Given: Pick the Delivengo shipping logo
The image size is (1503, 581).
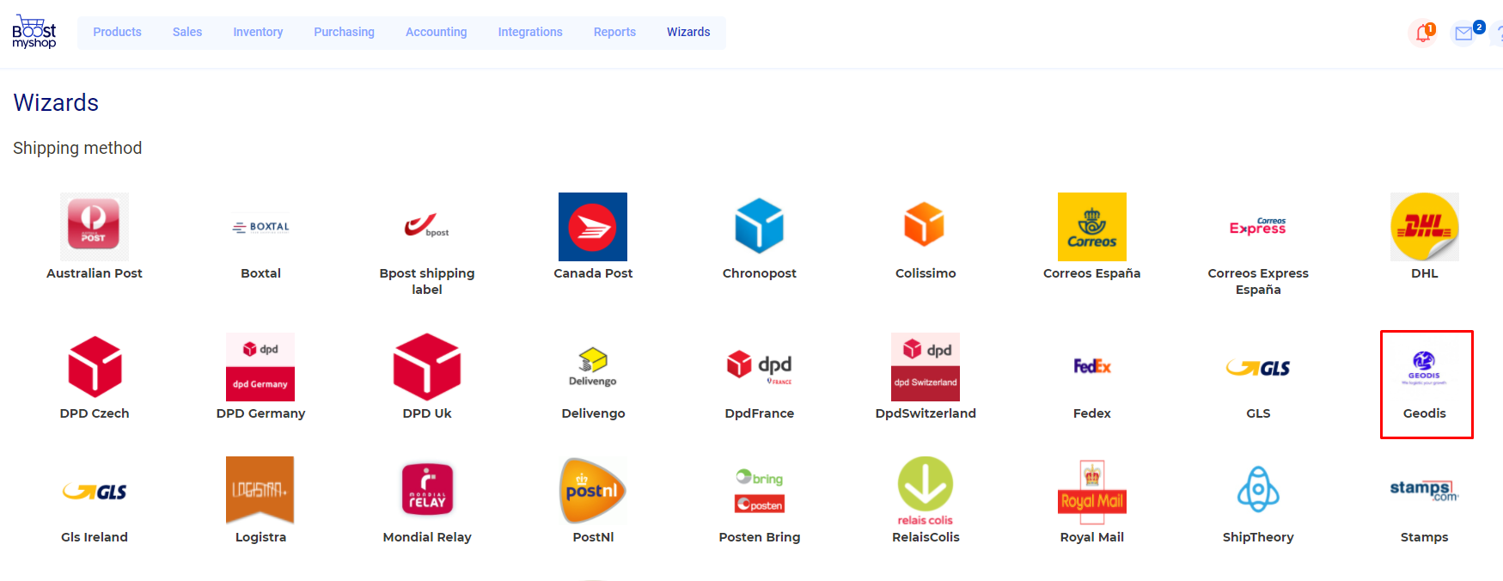Looking at the screenshot, I should coord(593,367).
